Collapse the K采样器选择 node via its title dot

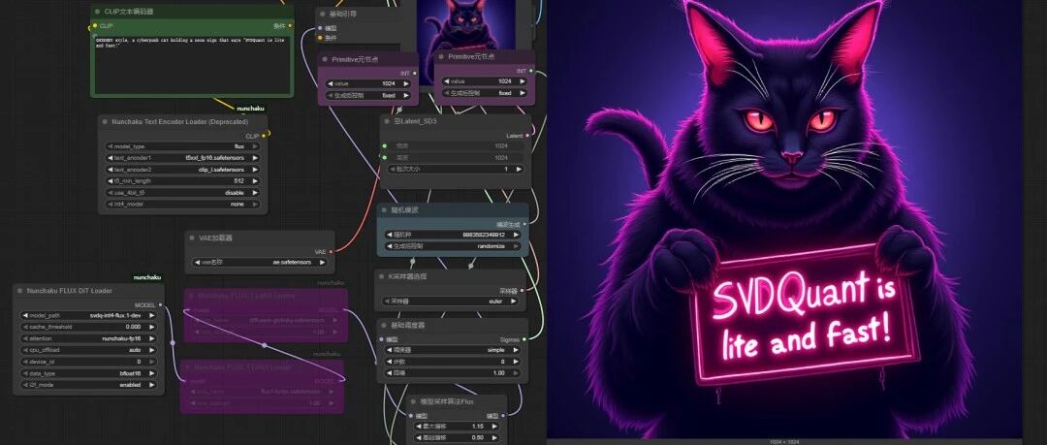381,276
